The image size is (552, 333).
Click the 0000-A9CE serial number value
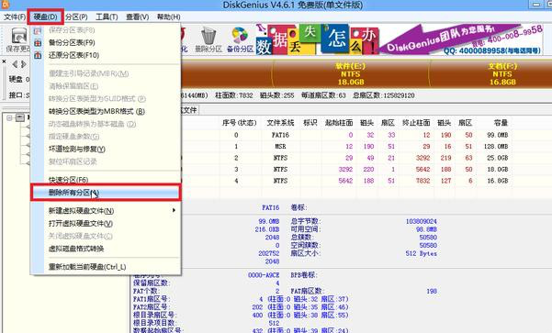pyautogui.click(x=264, y=275)
